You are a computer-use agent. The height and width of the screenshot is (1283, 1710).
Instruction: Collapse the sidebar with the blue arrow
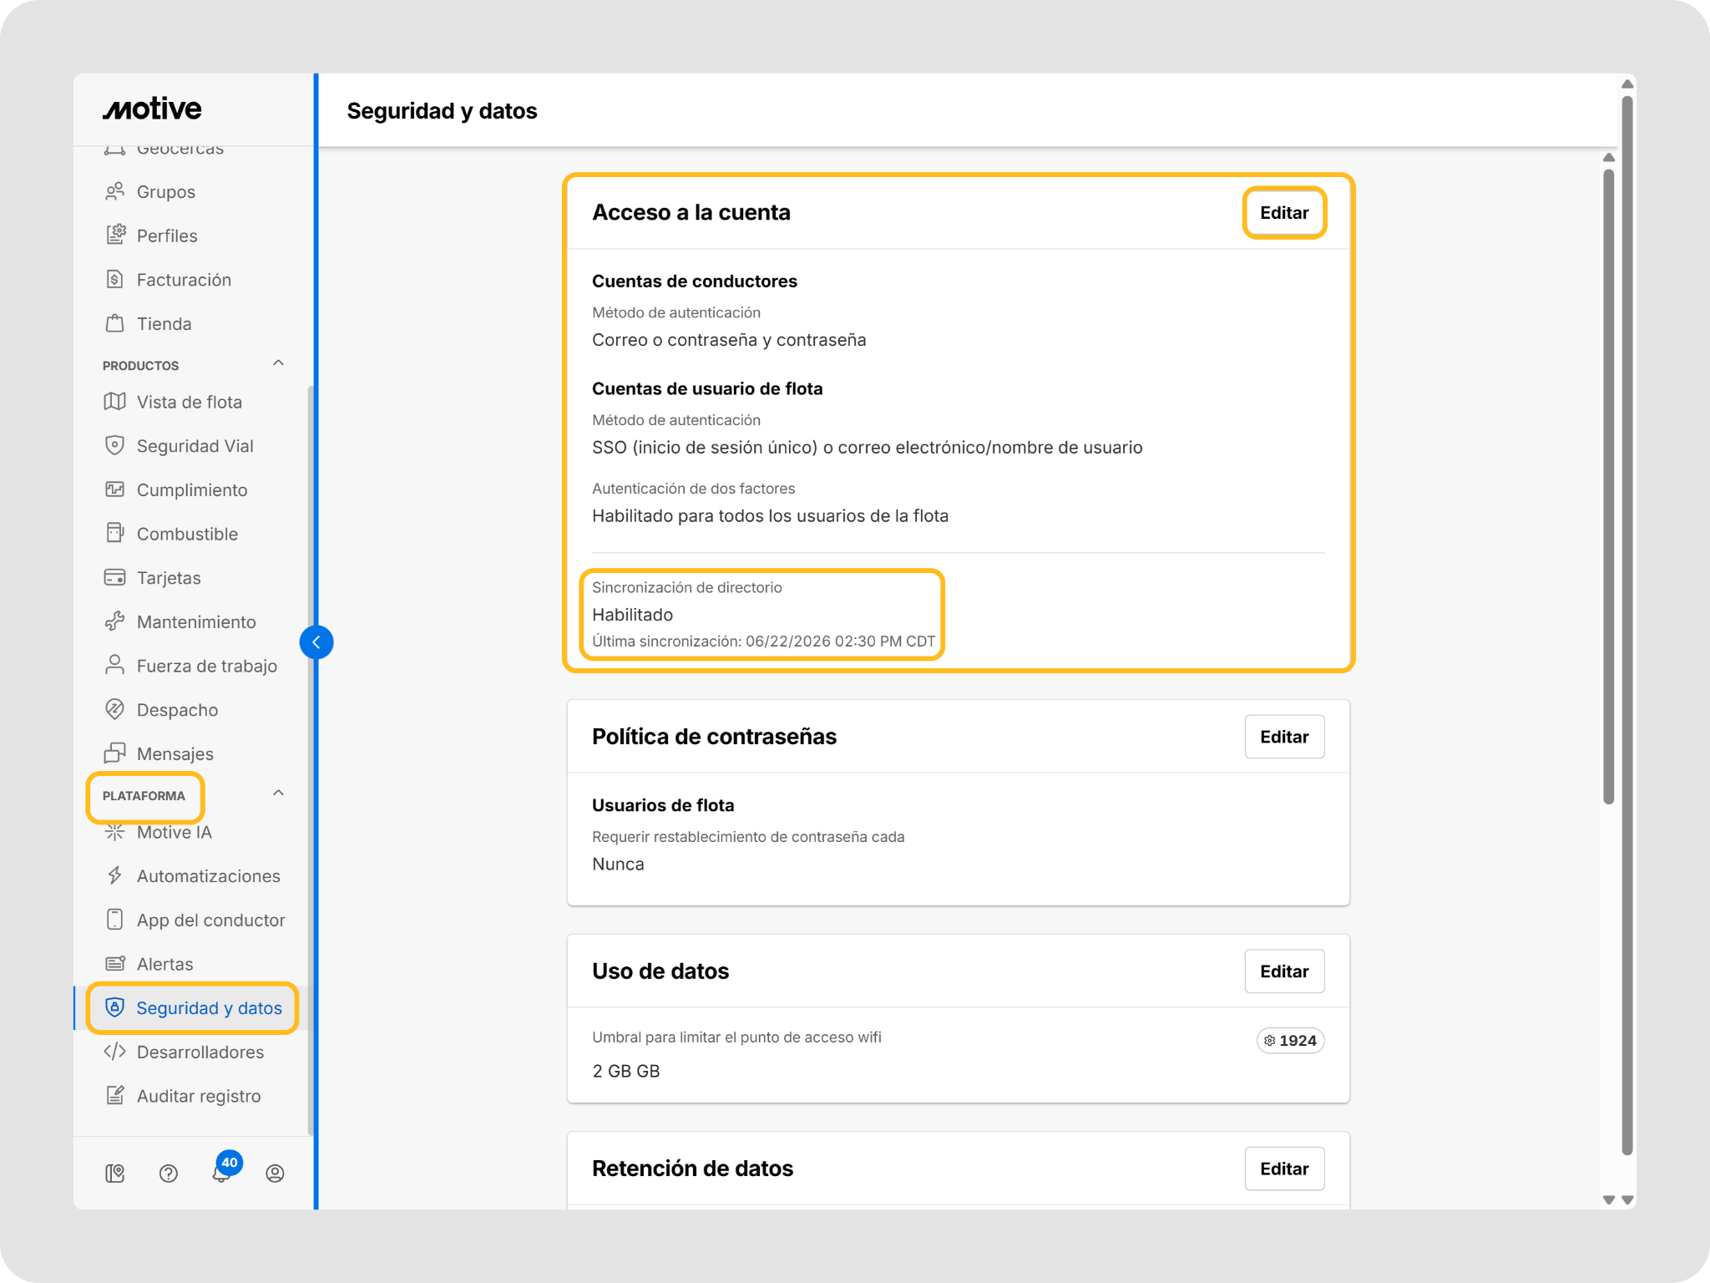(x=316, y=642)
